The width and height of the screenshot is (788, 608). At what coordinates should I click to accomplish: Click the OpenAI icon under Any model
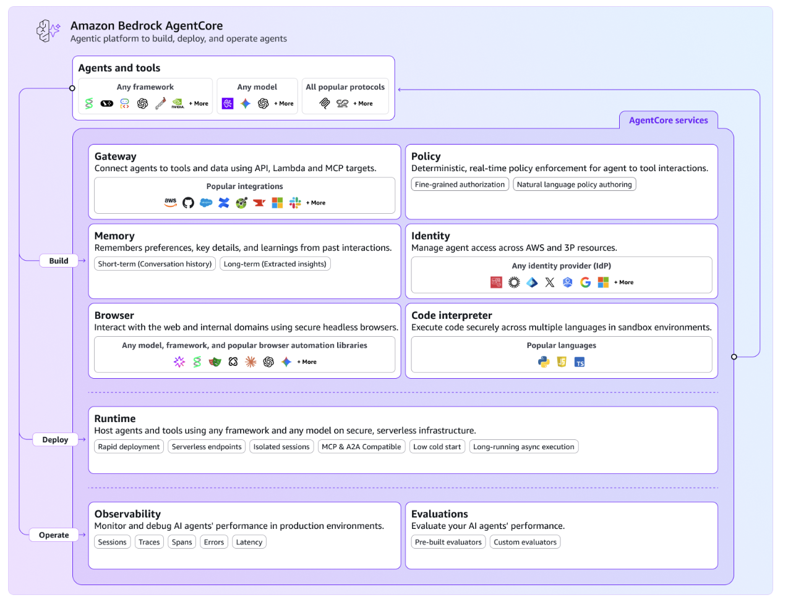[263, 104]
